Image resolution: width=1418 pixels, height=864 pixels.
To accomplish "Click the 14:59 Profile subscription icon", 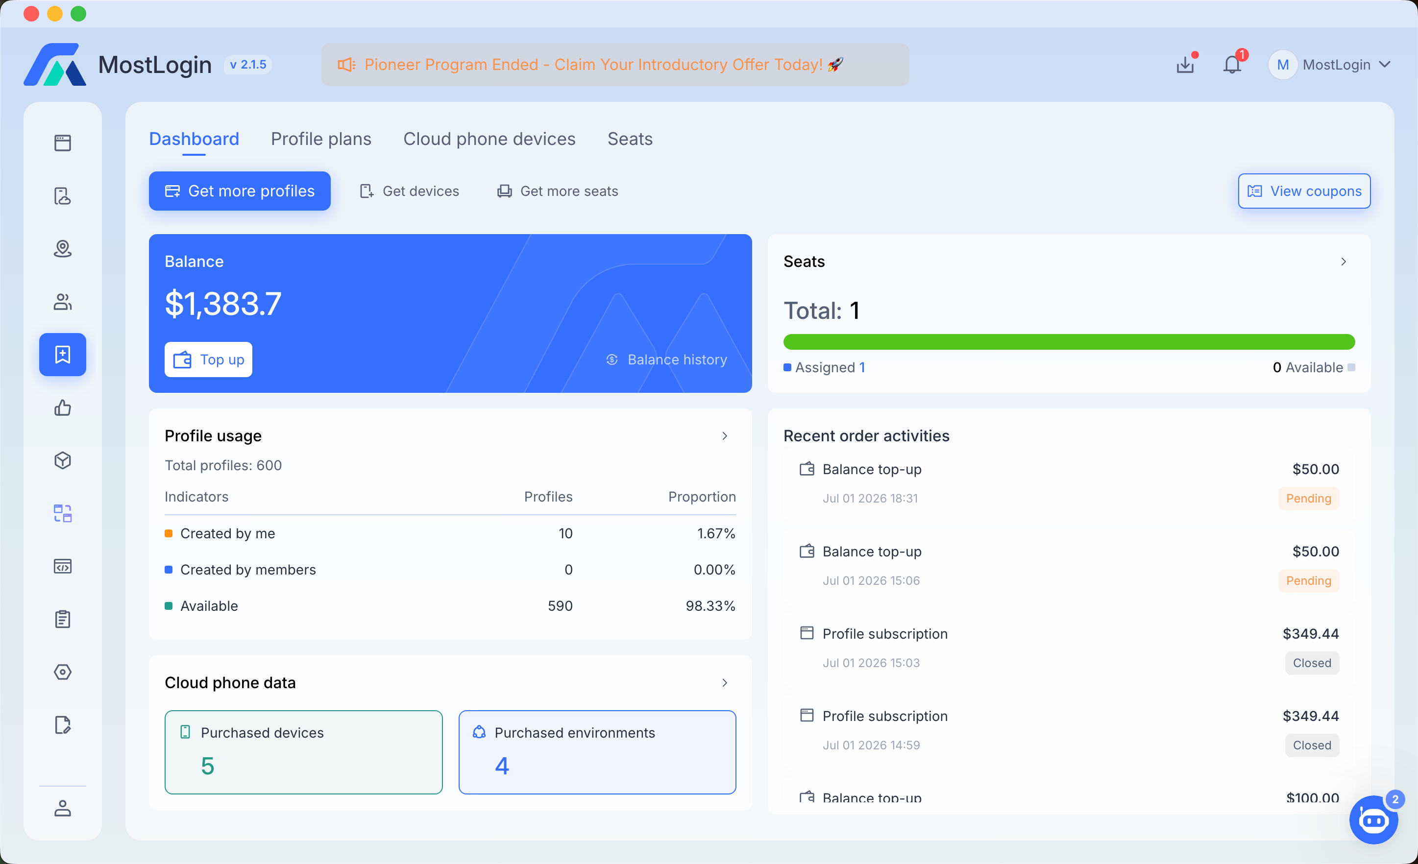I will coord(807,716).
